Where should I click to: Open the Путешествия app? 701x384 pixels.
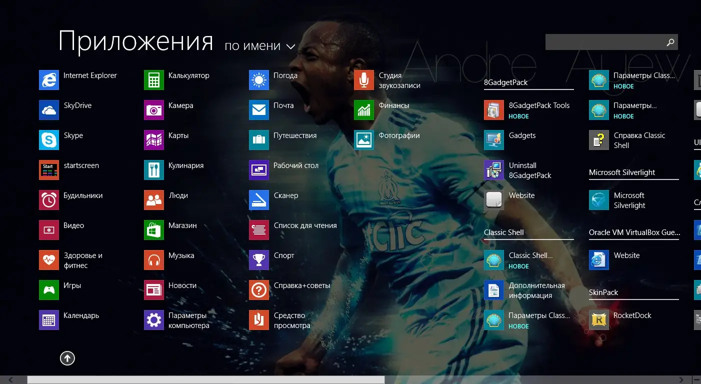tap(283, 140)
